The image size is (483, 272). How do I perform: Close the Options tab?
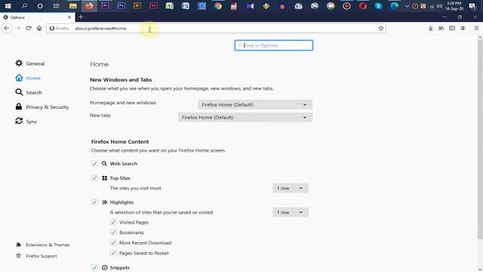69,17
